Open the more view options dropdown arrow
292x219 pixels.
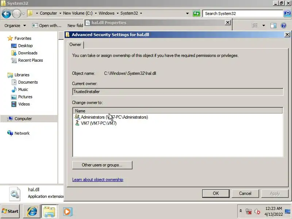coord(264,26)
